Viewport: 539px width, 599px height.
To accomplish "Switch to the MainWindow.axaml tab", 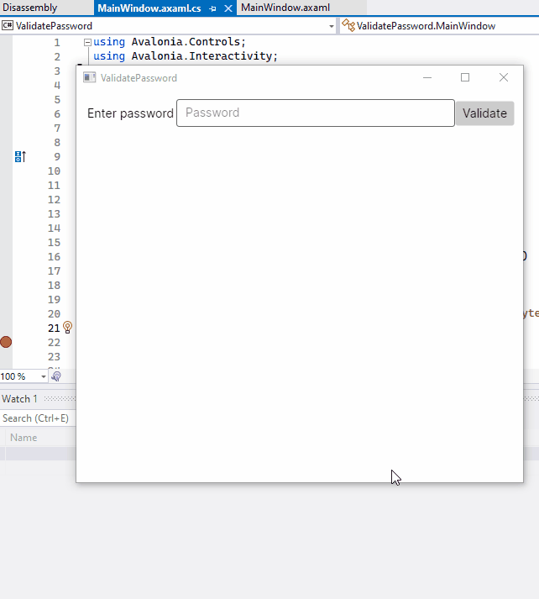I will click(285, 8).
